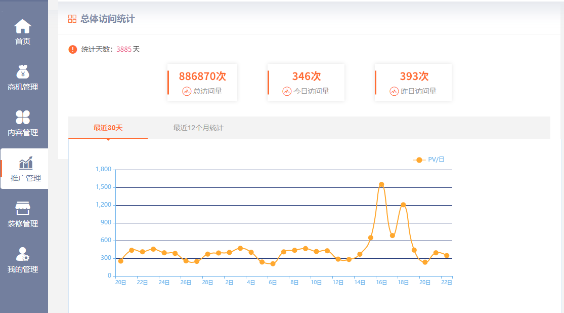Open 我的管理 user settings icon

[23, 254]
